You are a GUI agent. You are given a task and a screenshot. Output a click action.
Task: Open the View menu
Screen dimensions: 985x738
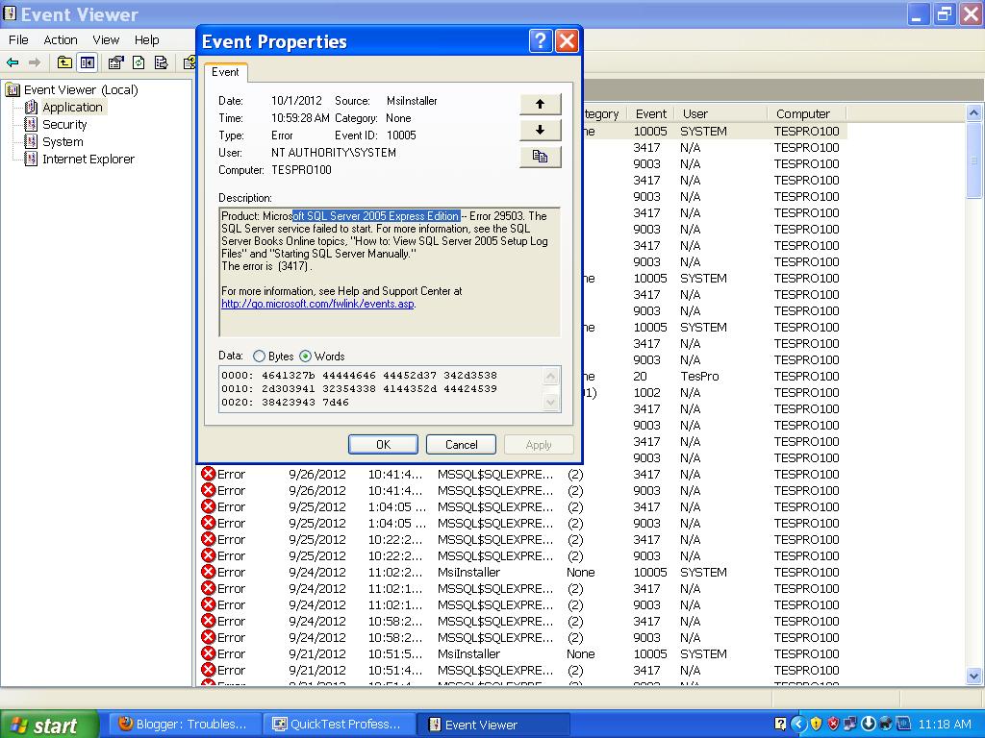coord(106,39)
